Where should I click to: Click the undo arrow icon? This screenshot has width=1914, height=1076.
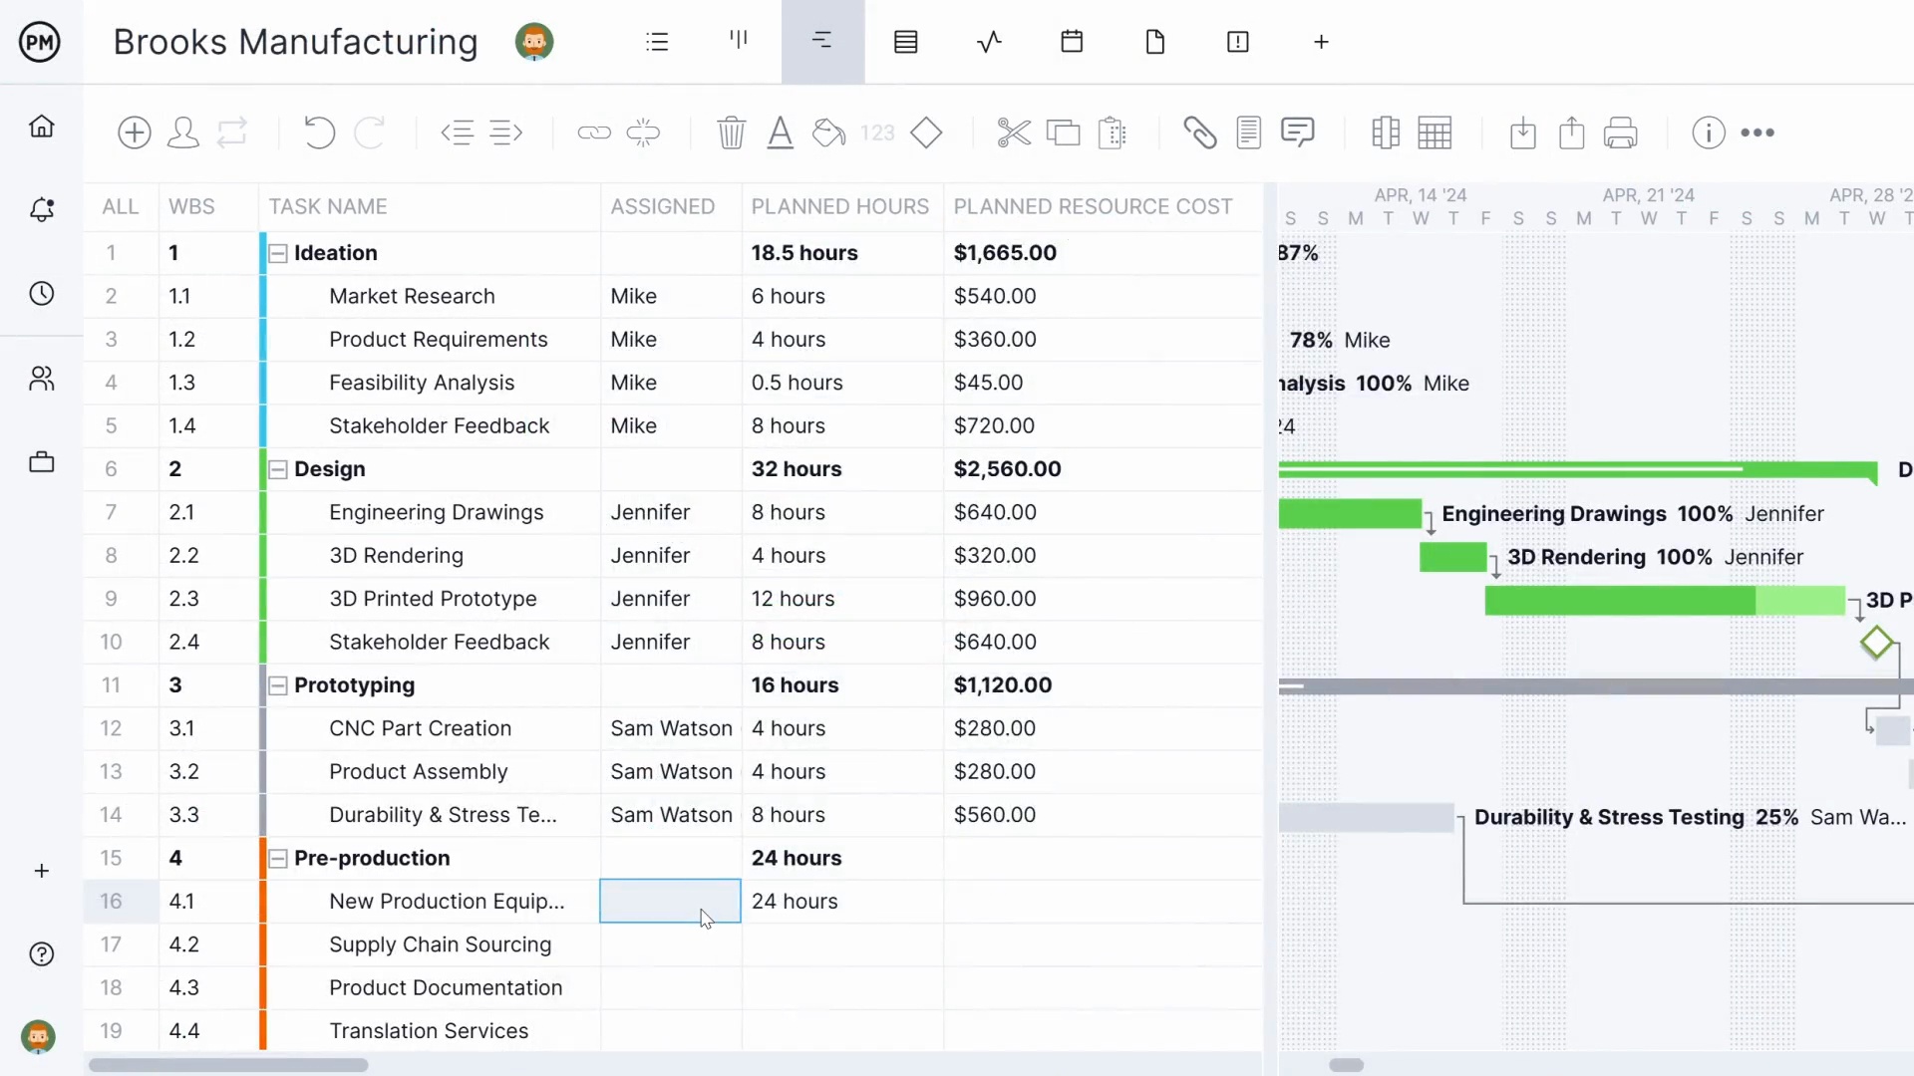pyautogui.click(x=319, y=133)
